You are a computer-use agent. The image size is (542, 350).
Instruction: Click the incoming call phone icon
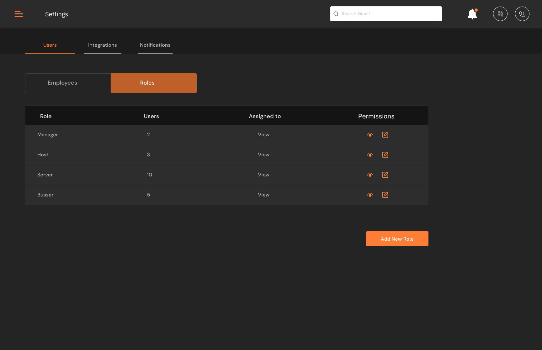(x=522, y=14)
